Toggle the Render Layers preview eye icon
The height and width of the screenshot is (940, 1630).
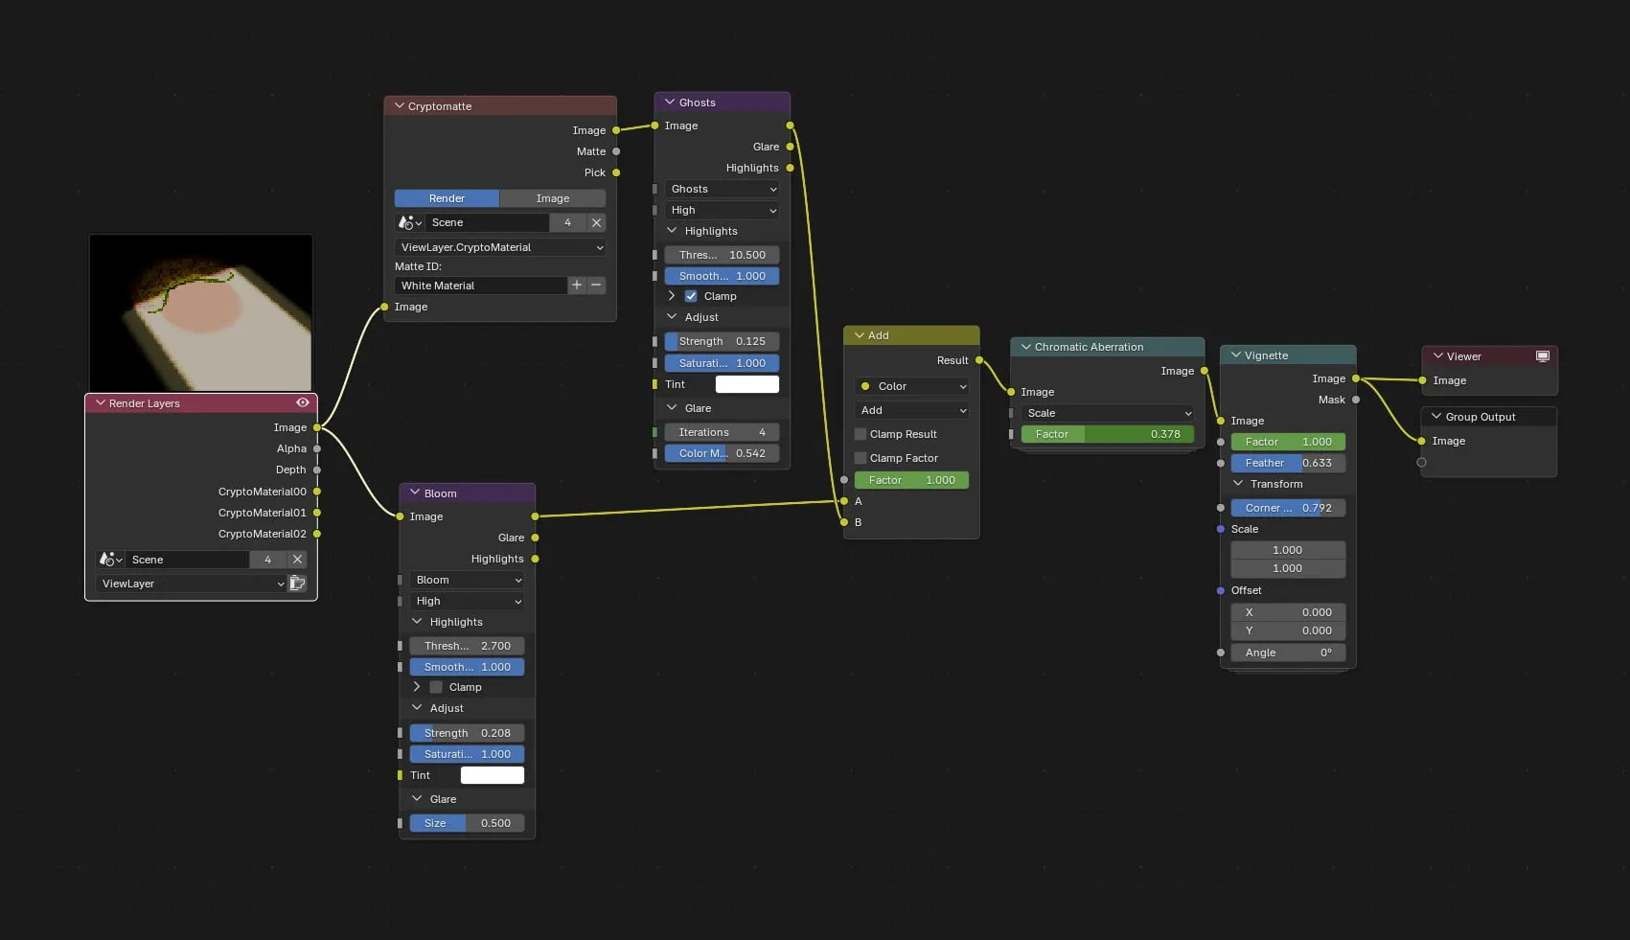coord(303,403)
